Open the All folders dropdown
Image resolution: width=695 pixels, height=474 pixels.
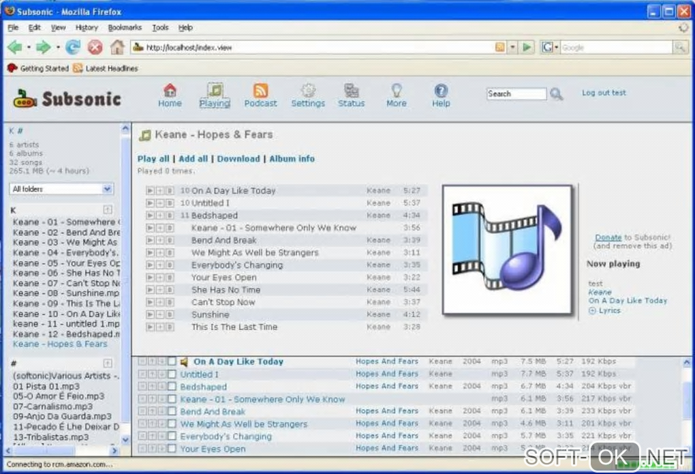click(61, 189)
